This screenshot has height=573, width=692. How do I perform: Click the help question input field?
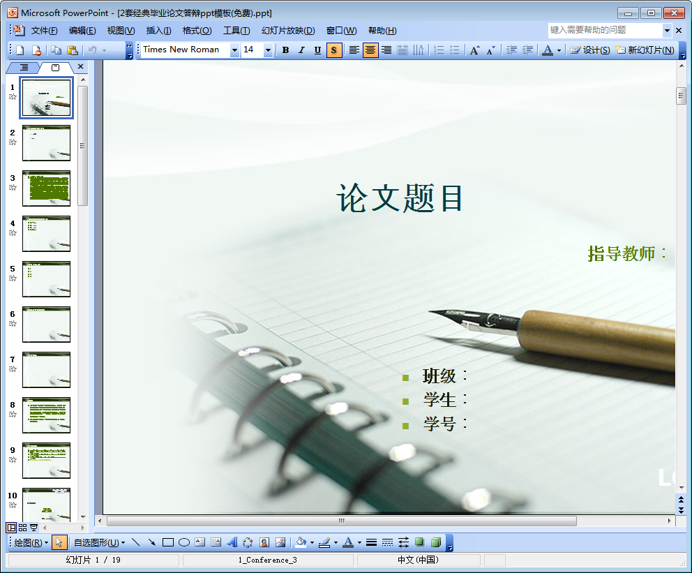click(605, 30)
